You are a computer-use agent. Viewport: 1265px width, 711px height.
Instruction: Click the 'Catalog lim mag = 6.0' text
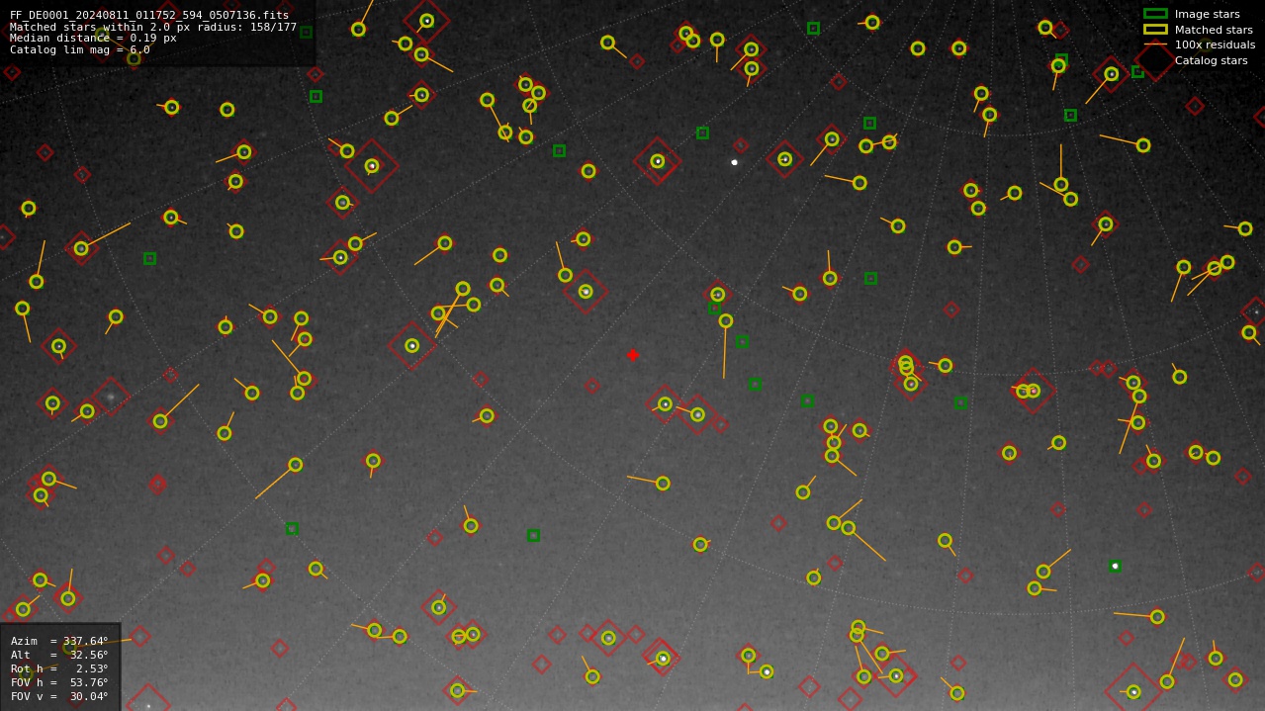[x=80, y=49]
